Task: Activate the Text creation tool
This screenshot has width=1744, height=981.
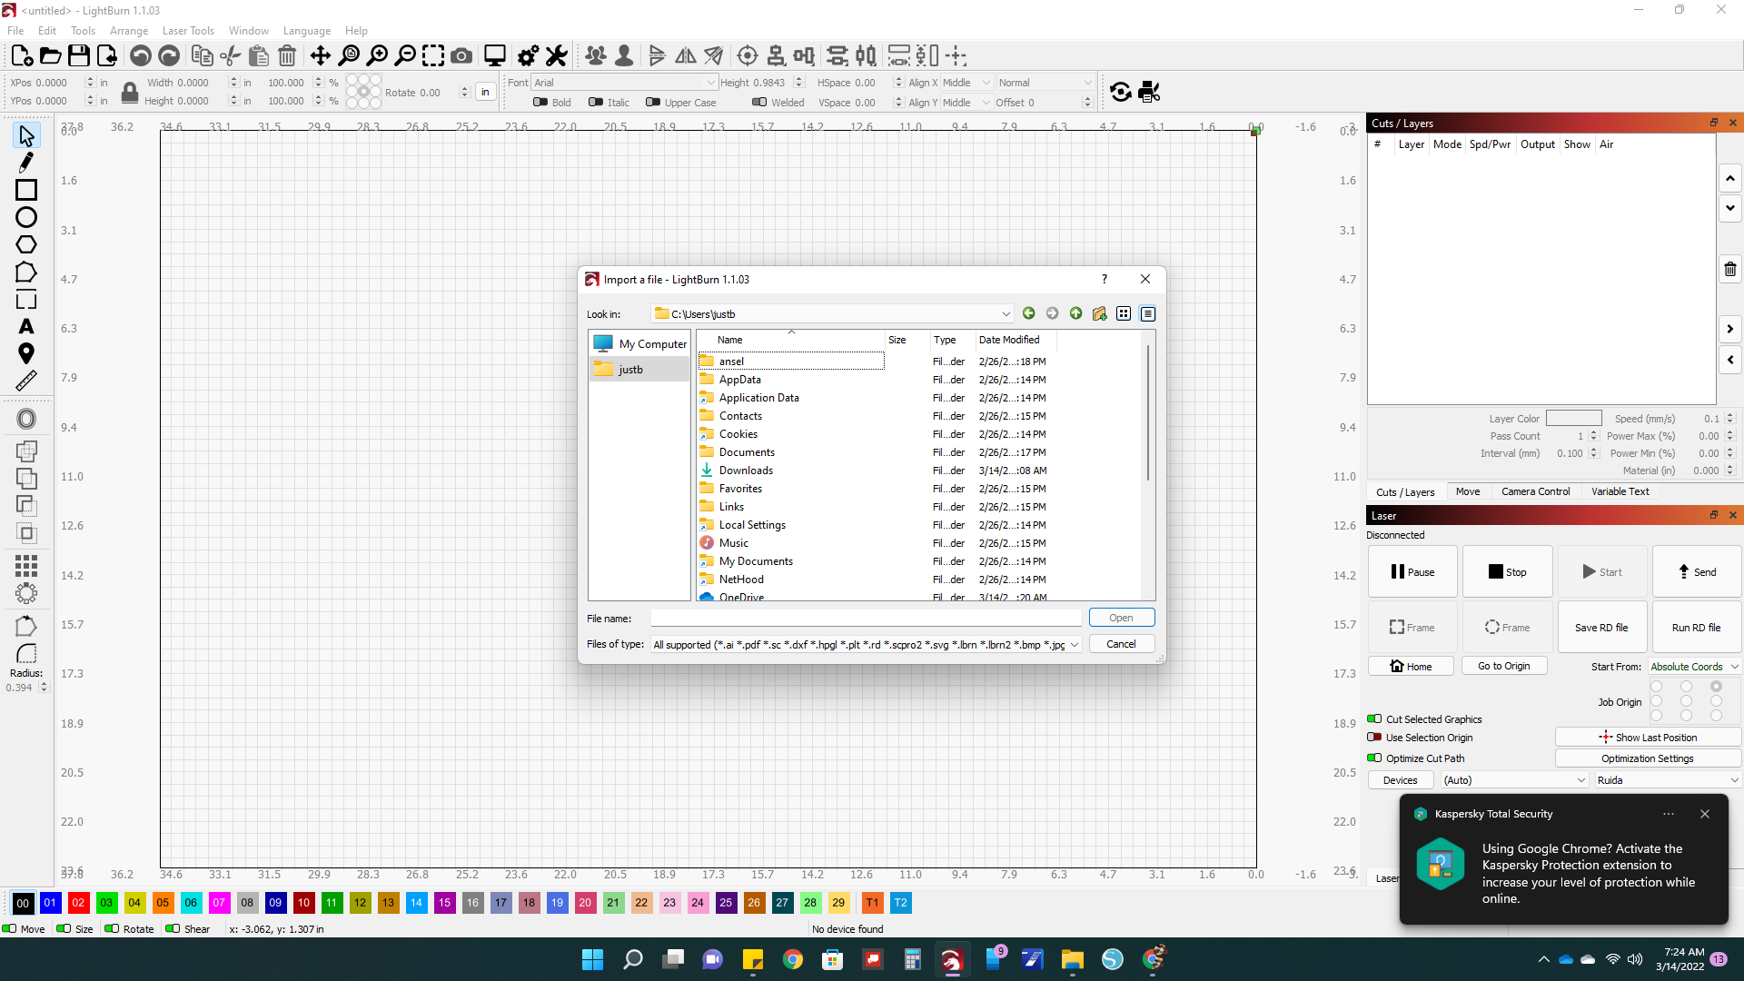Action: click(x=26, y=326)
